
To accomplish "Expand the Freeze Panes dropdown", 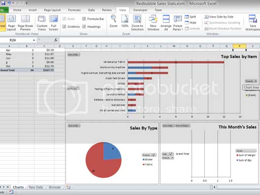I will (x=178, y=23).
